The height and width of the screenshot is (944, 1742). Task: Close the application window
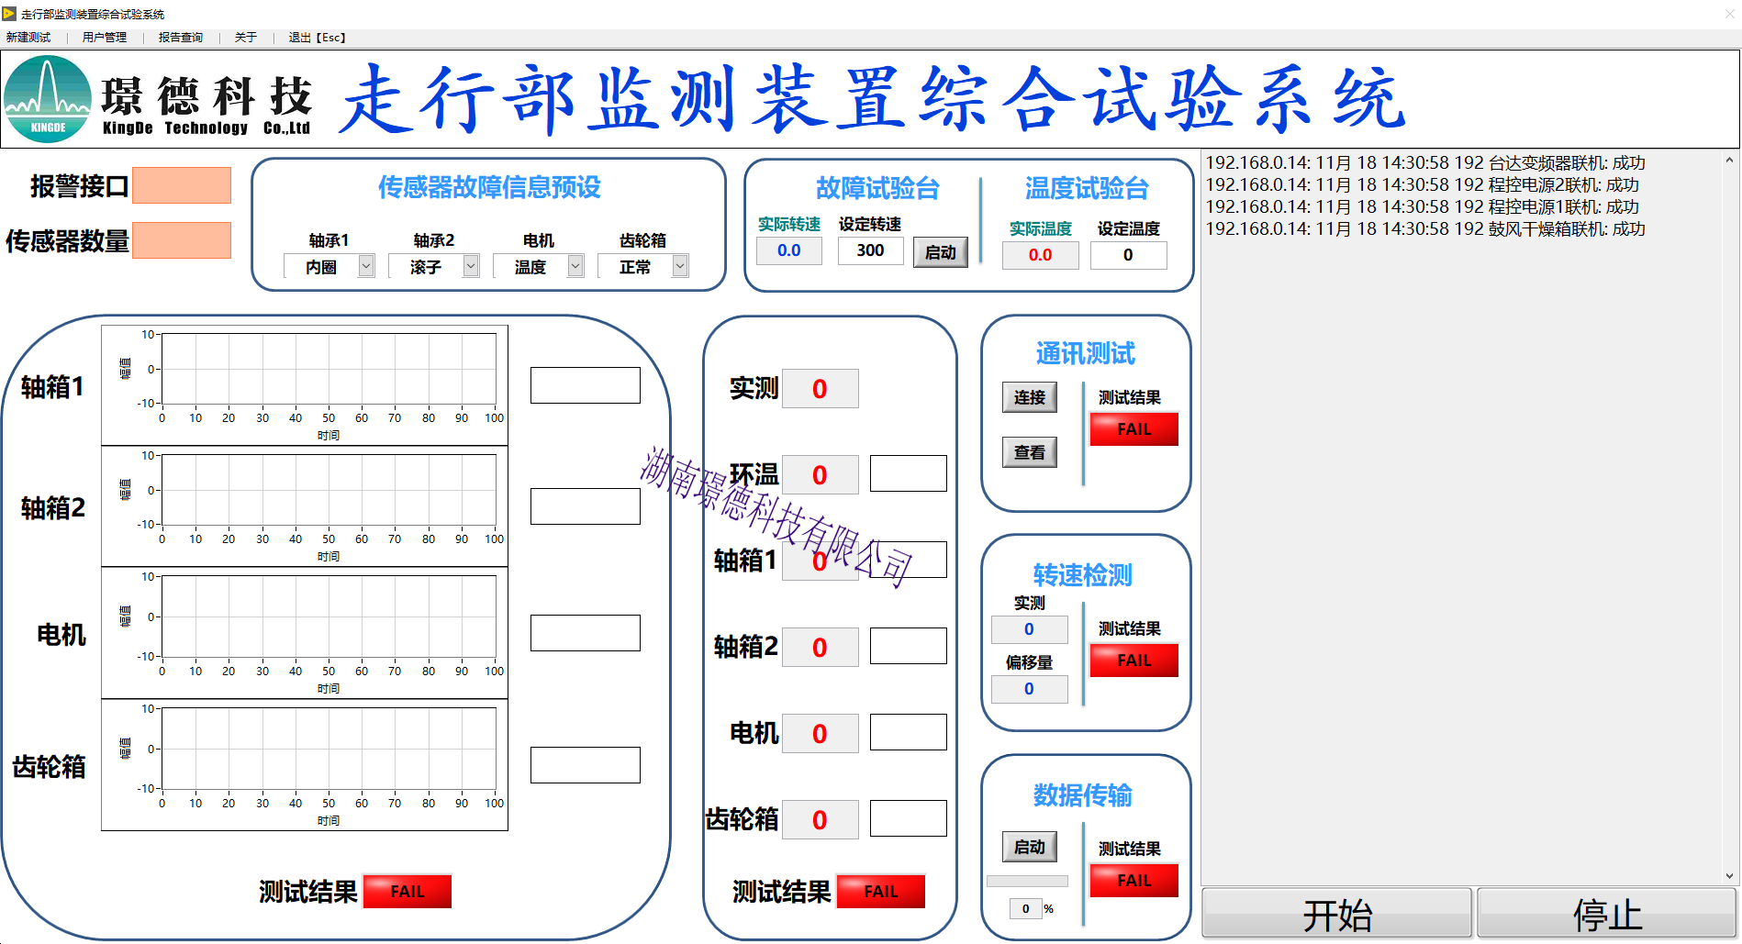pyautogui.click(x=1728, y=13)
